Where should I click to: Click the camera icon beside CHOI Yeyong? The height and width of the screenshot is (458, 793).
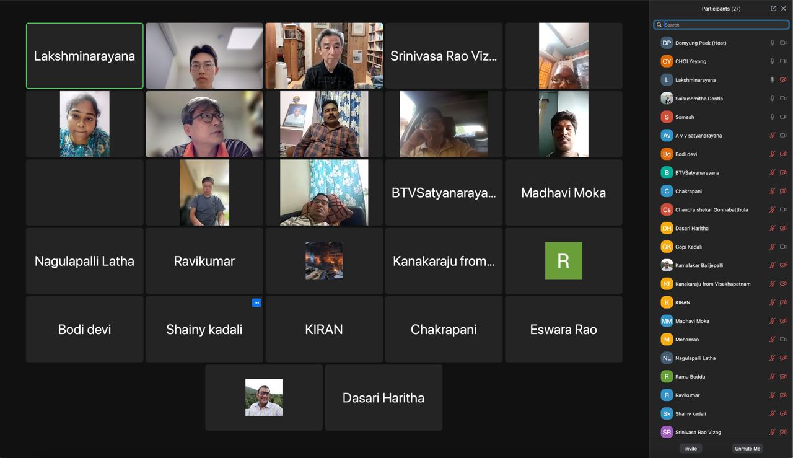(783, 61)
